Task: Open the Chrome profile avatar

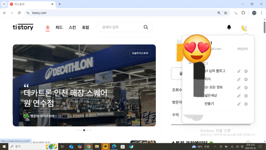Action: [x=254, y=13]
